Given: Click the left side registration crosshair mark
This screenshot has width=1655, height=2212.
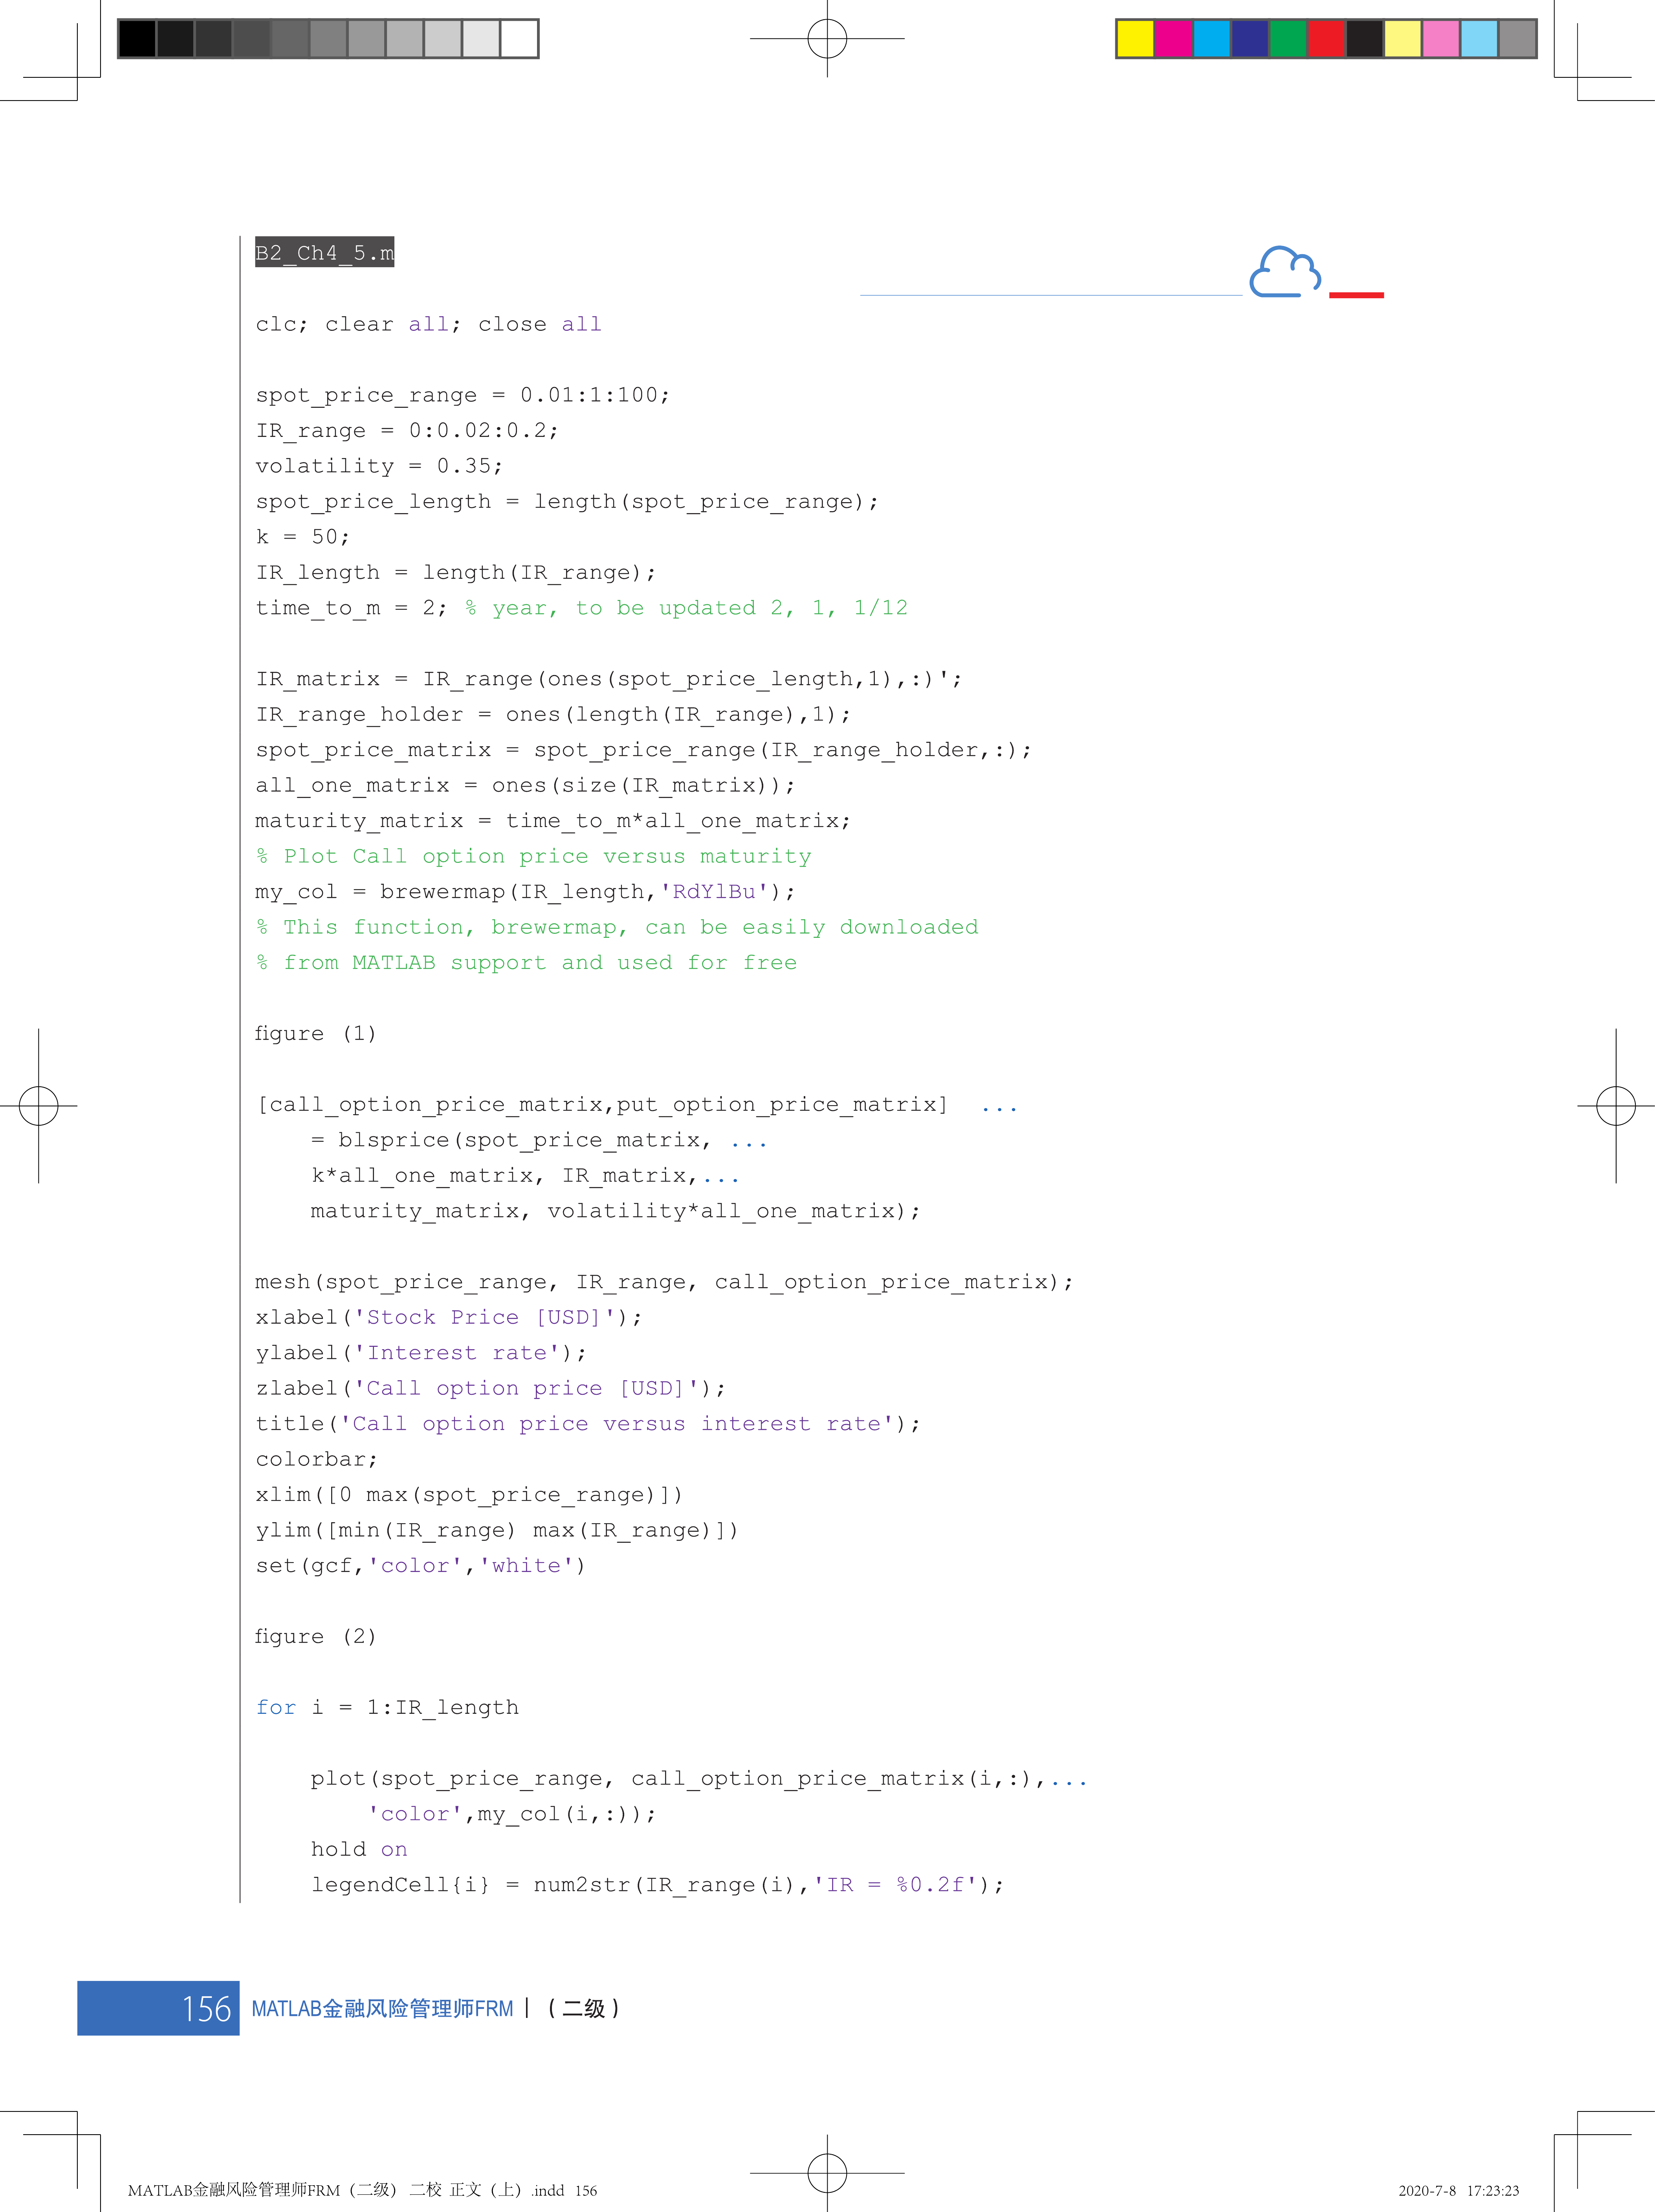Looking at the screenshot, I should [x=38, y=1106].
